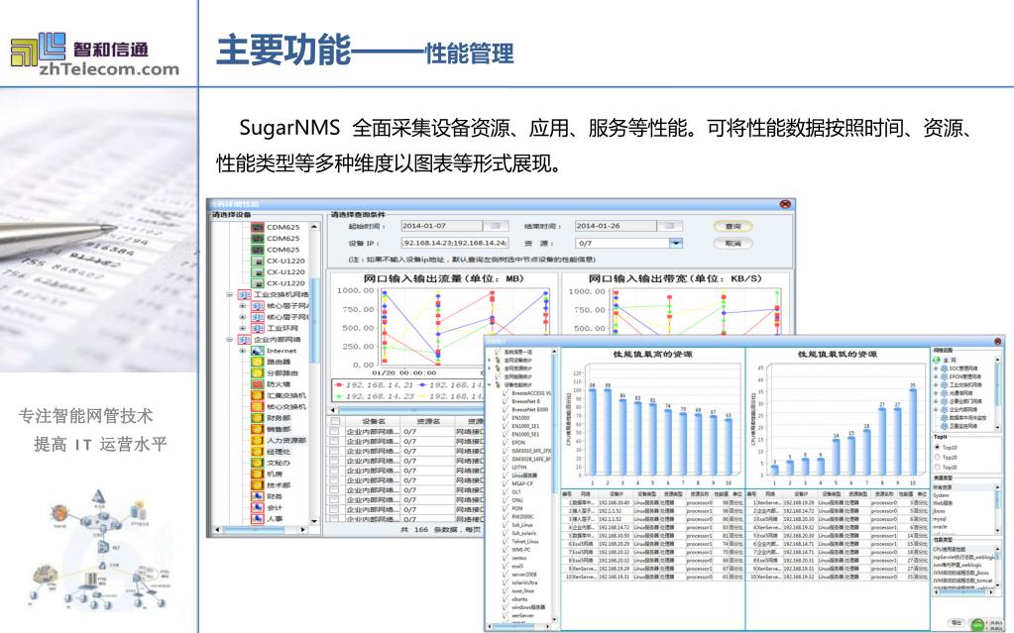Tick the second row checkbox in results table
The width and height of the screenshot is (1014, 633).
(334, 441)
